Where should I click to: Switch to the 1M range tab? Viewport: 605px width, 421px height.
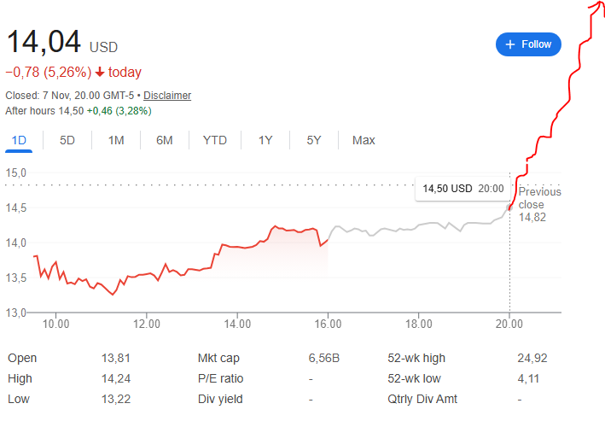(x=116, y=140)
